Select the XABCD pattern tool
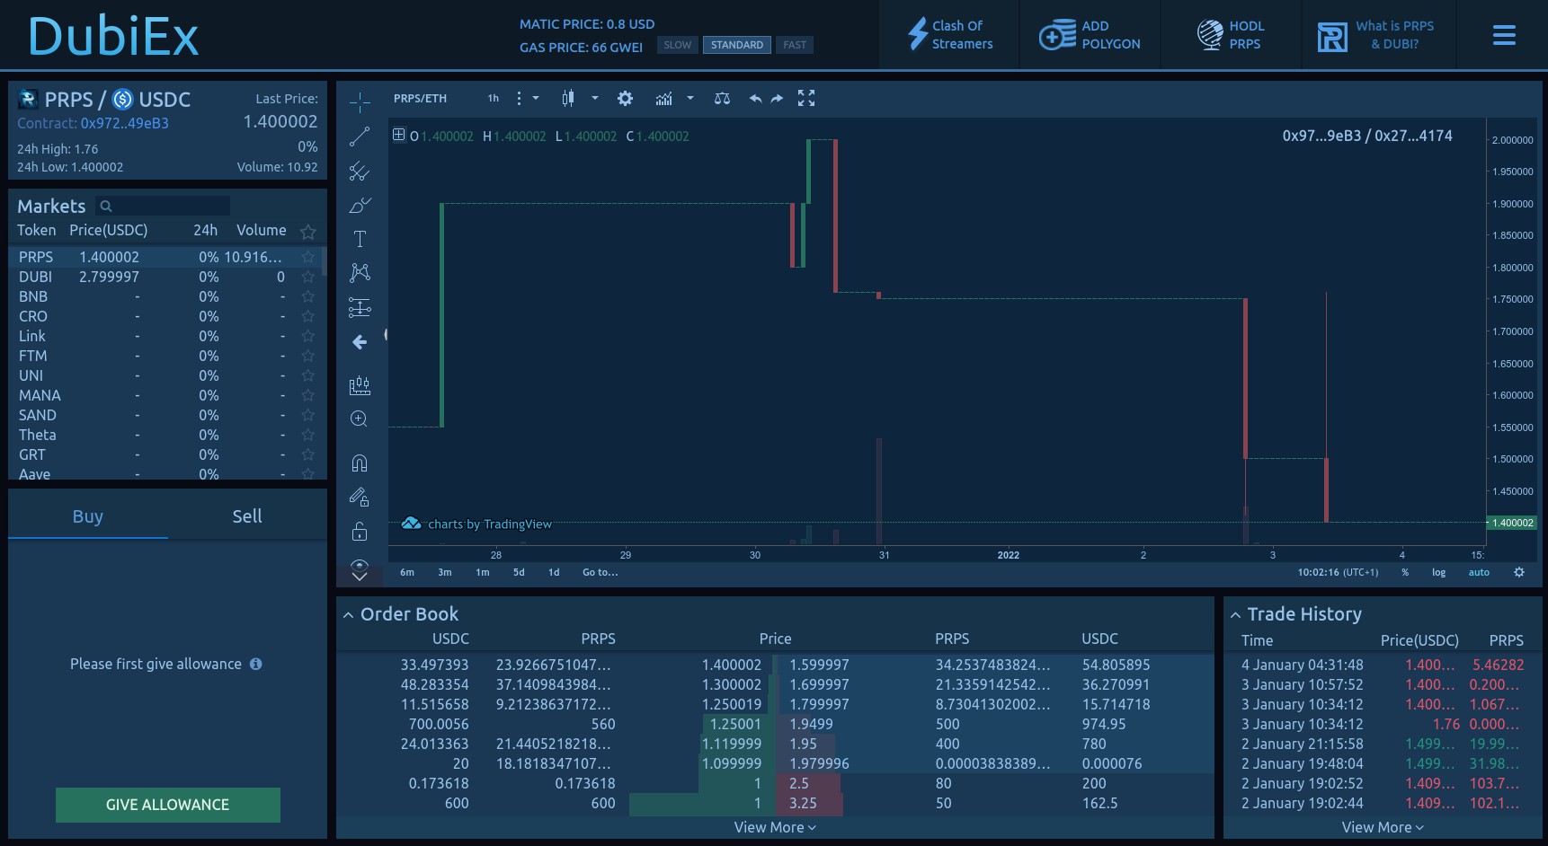The width and height of the screenshot is (1548, 846). pyautogui.click(x=360, y=273)
